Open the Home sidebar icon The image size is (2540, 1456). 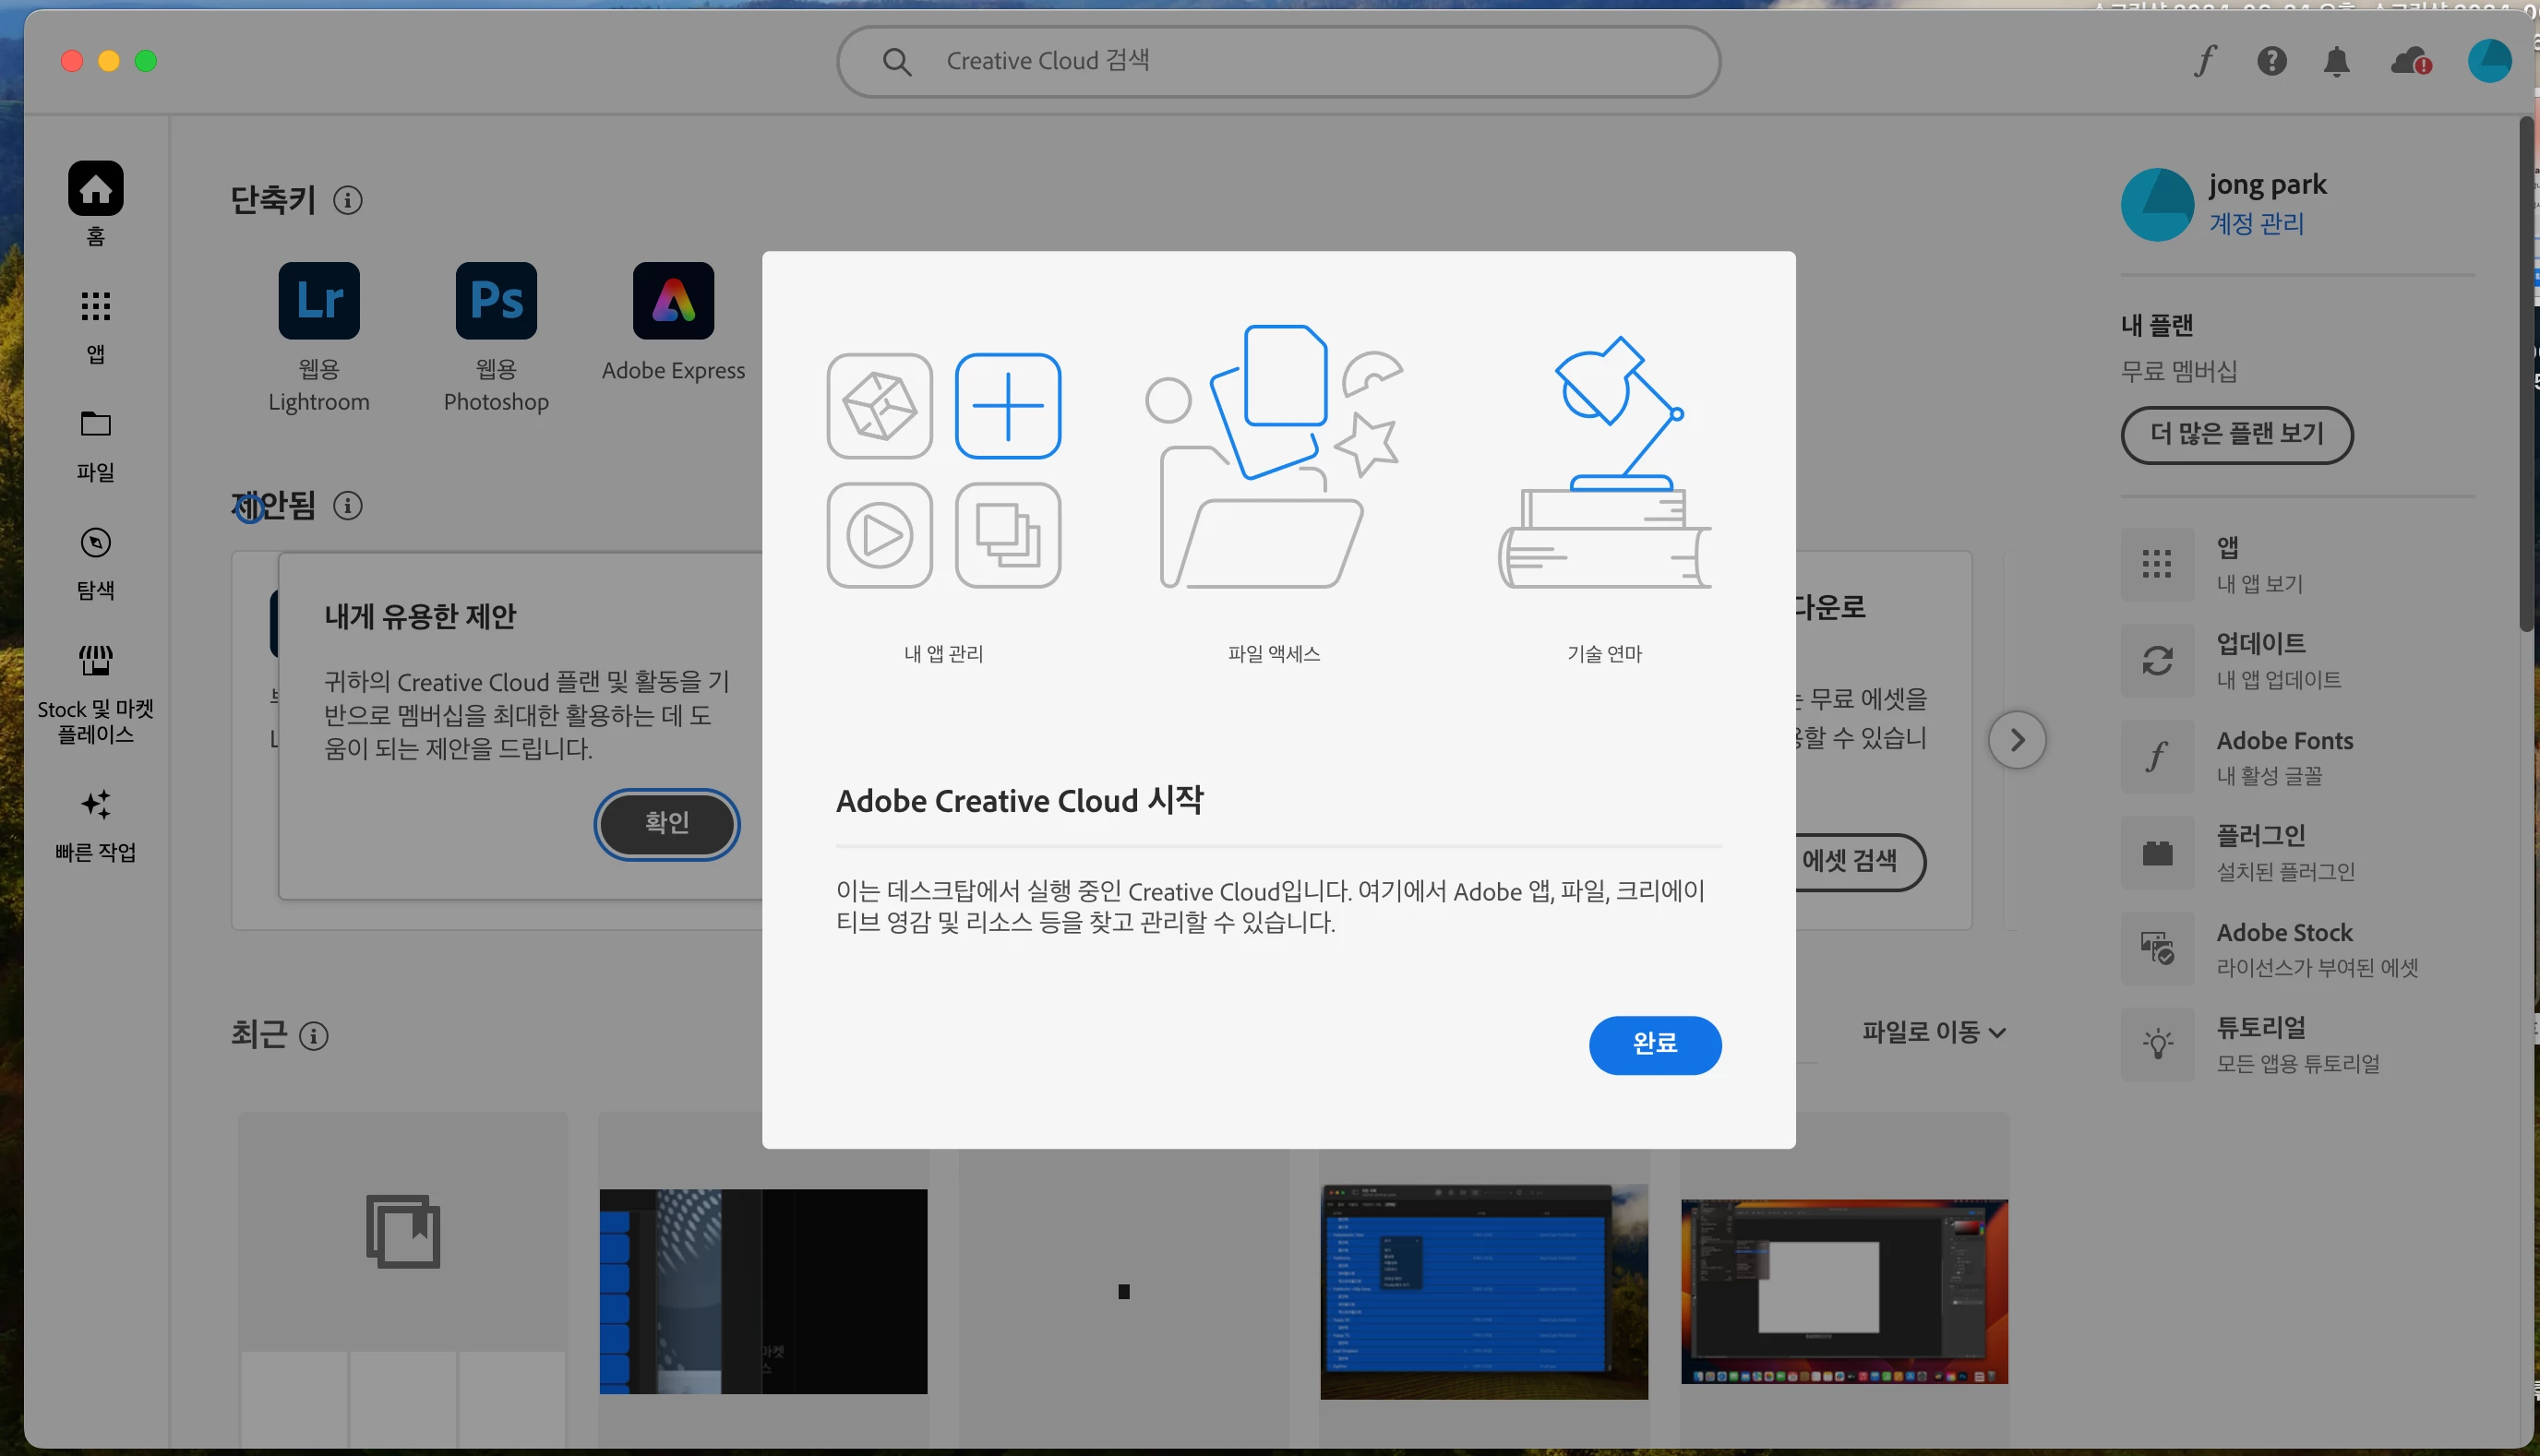(95, 188)
